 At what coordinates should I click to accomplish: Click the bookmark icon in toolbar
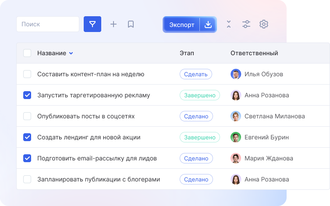point(131,24)
